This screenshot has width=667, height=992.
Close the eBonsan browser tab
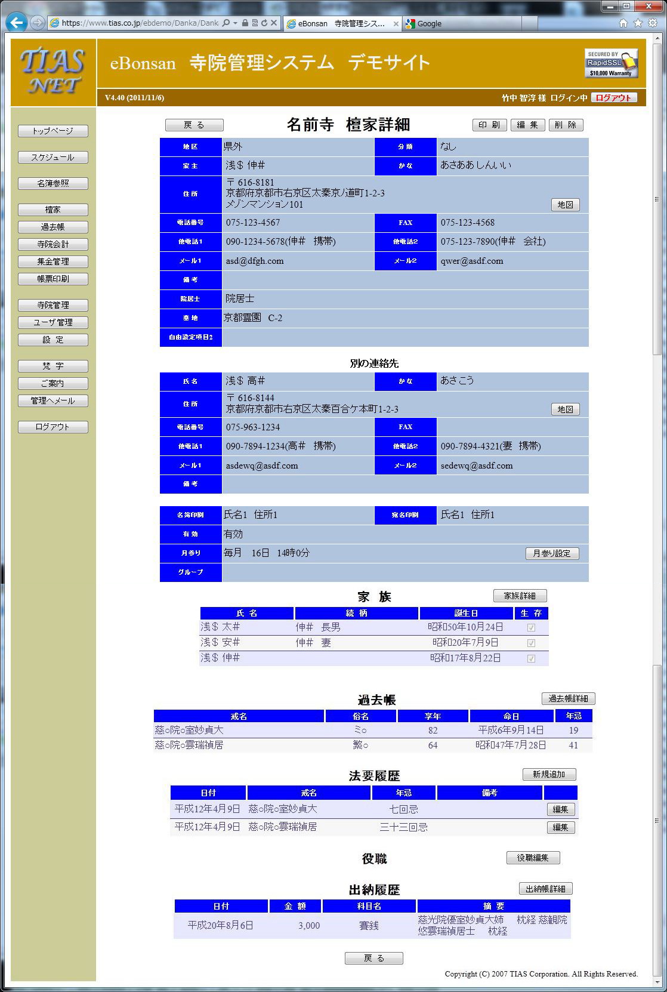tap(396, 24)
